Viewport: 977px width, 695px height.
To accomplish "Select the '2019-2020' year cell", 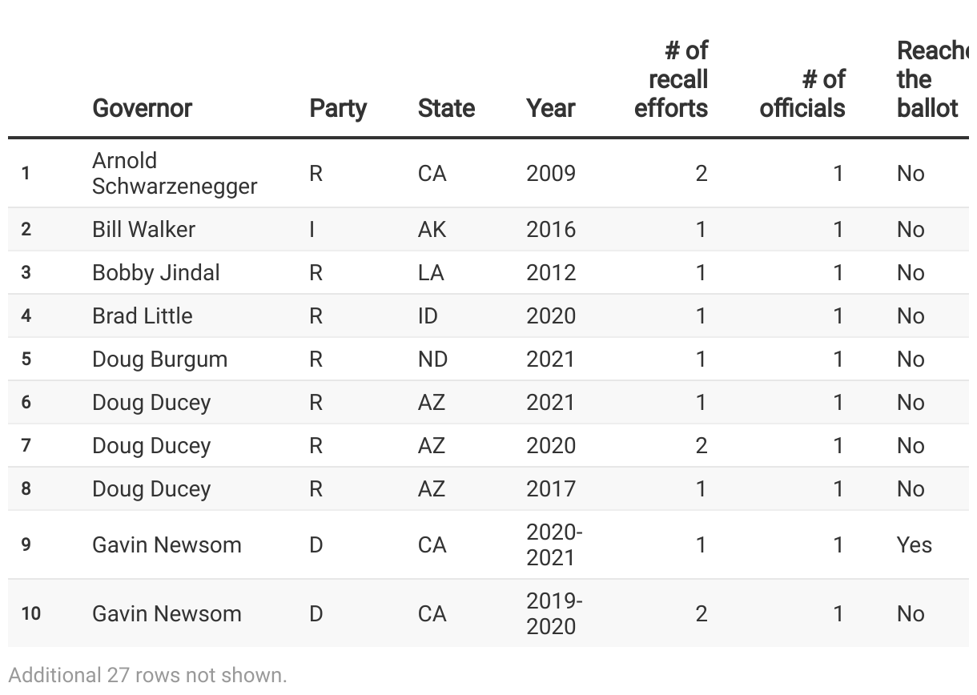I will [x=554, y=613].
